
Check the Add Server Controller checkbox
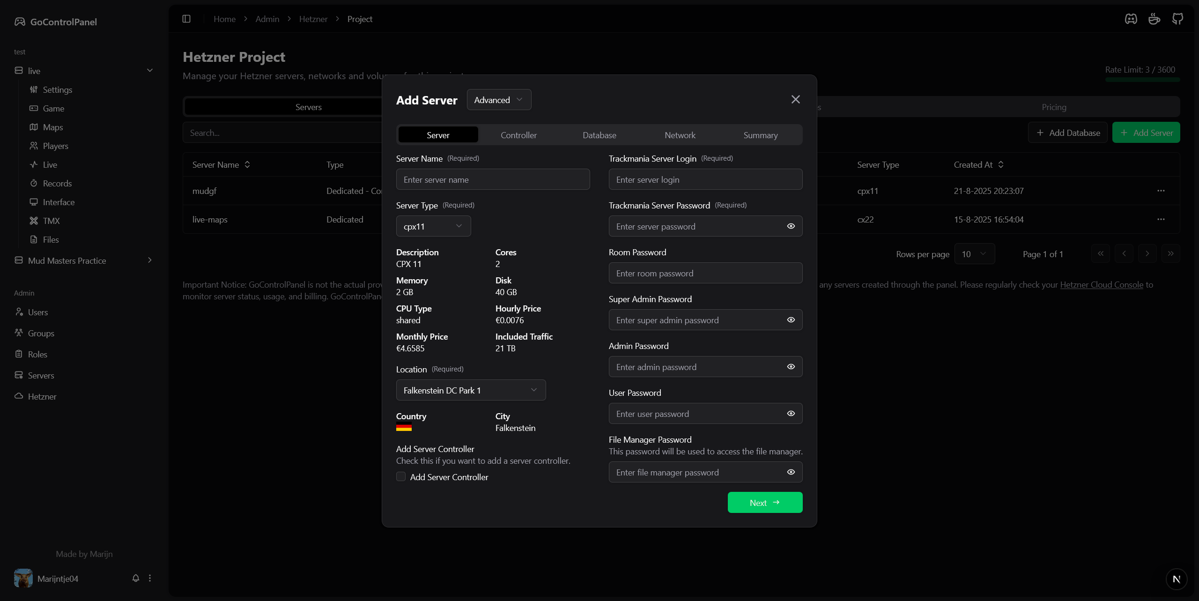coord(401,476)
